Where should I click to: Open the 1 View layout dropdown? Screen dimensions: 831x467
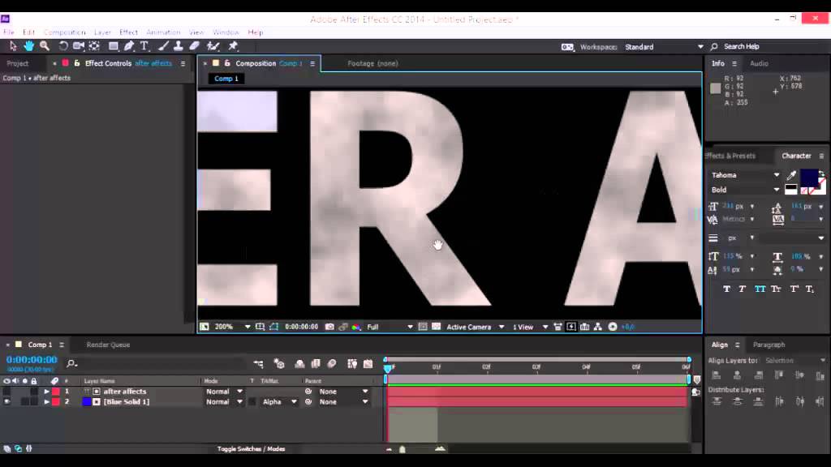click(x=530, y=327)
